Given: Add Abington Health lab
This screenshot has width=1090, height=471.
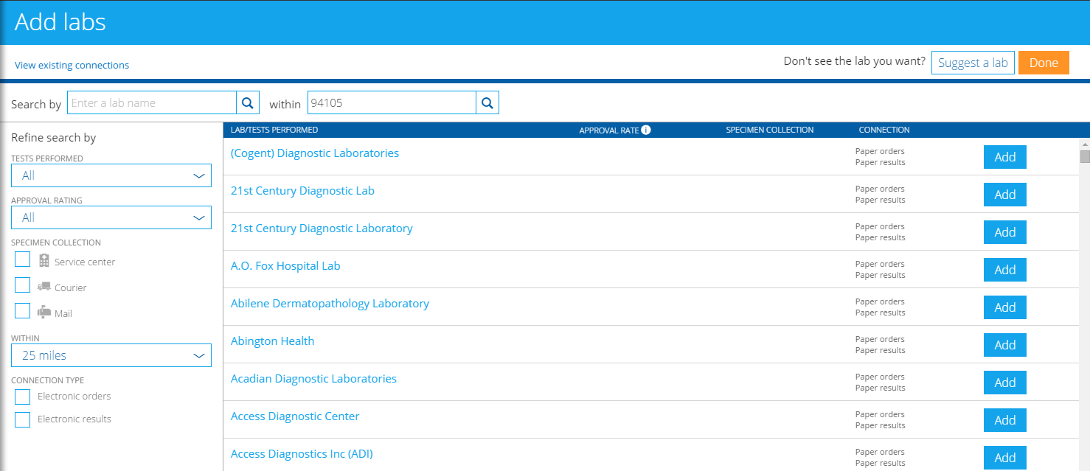Looking at the screenshot, I should (1004, 345).
